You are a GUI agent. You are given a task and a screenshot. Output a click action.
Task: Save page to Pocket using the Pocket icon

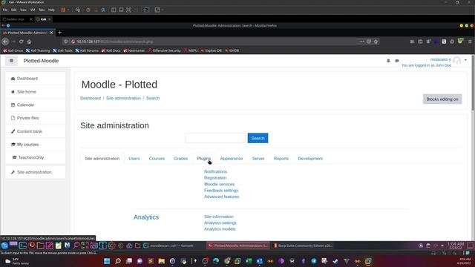tap(369, 42)
